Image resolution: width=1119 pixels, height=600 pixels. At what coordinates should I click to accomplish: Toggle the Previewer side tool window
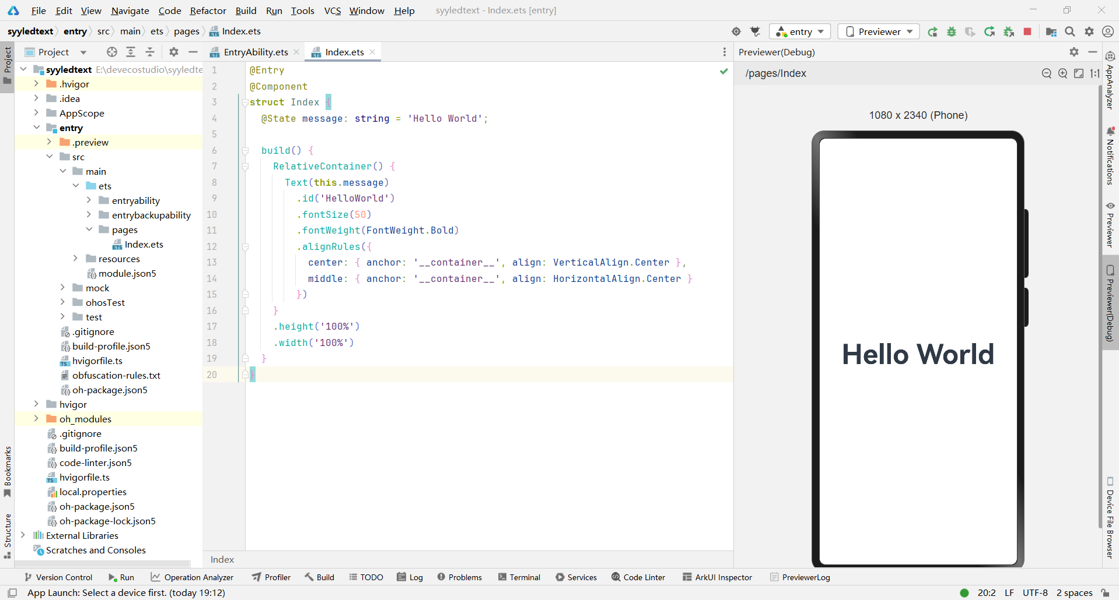[x=1110, y=225]
